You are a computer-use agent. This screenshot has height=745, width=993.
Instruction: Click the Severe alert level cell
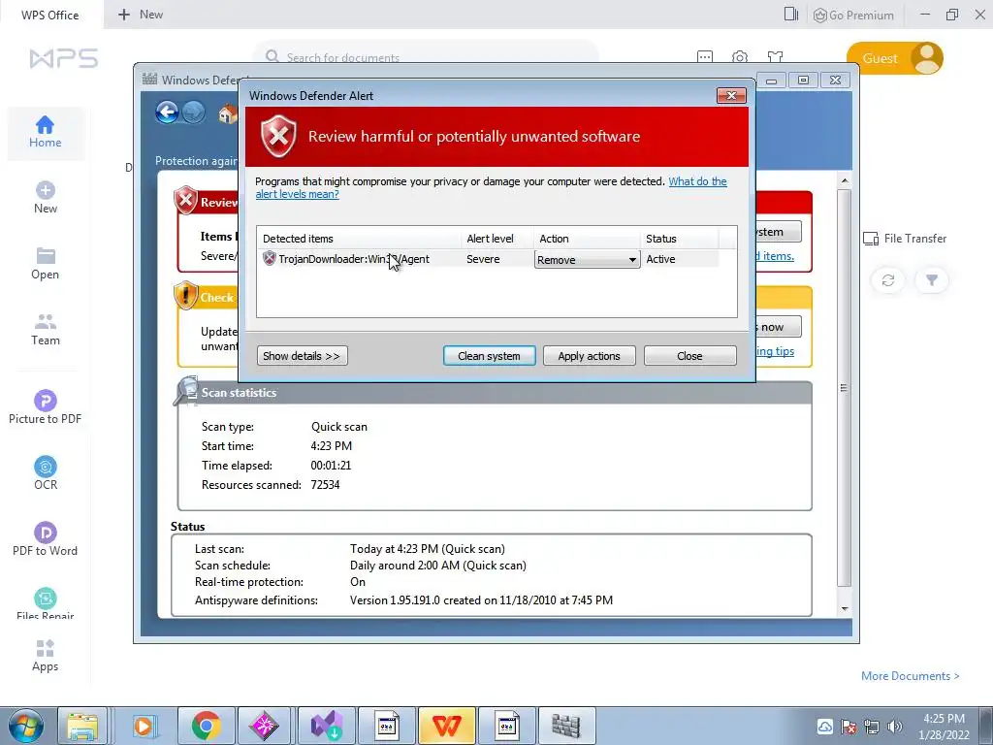(483, 259)
